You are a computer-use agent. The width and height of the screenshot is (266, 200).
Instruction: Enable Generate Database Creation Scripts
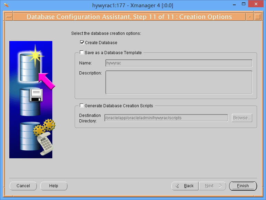(x=82, y=106)
